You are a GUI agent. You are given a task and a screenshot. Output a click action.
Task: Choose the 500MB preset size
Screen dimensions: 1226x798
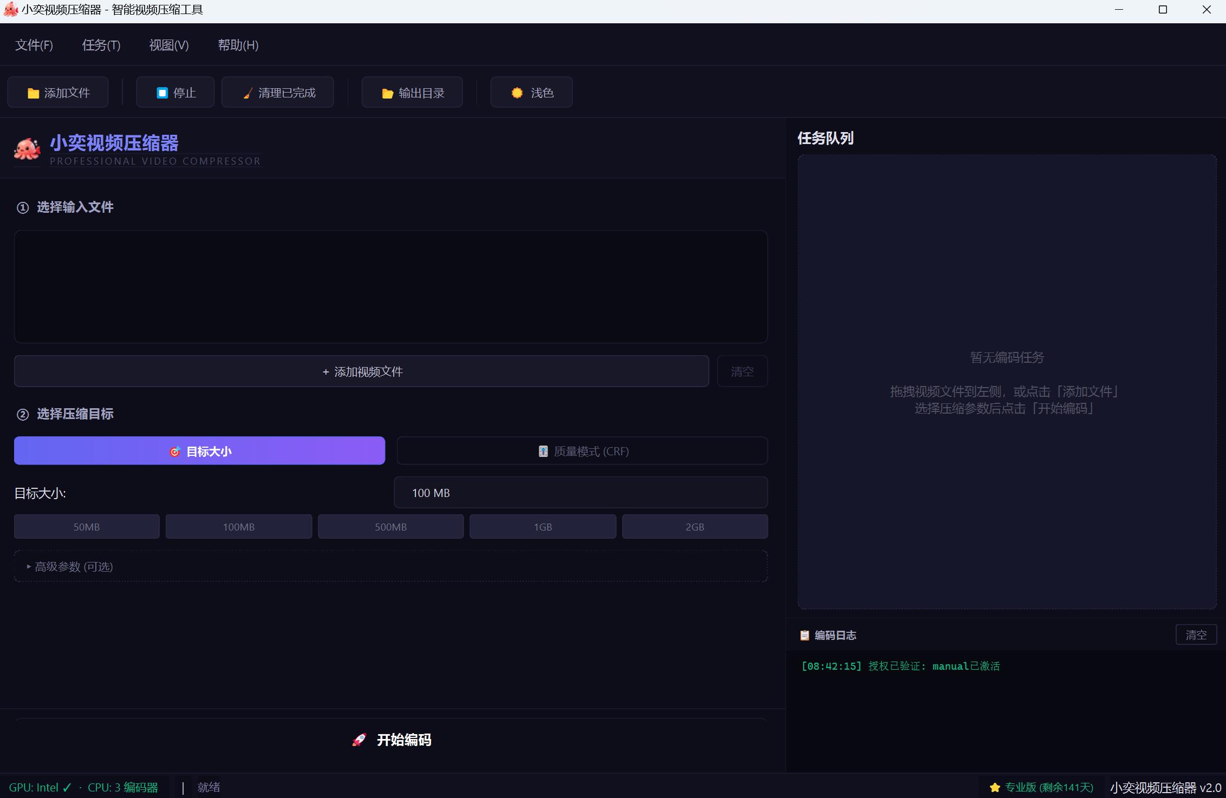click(x=390, y=527)
